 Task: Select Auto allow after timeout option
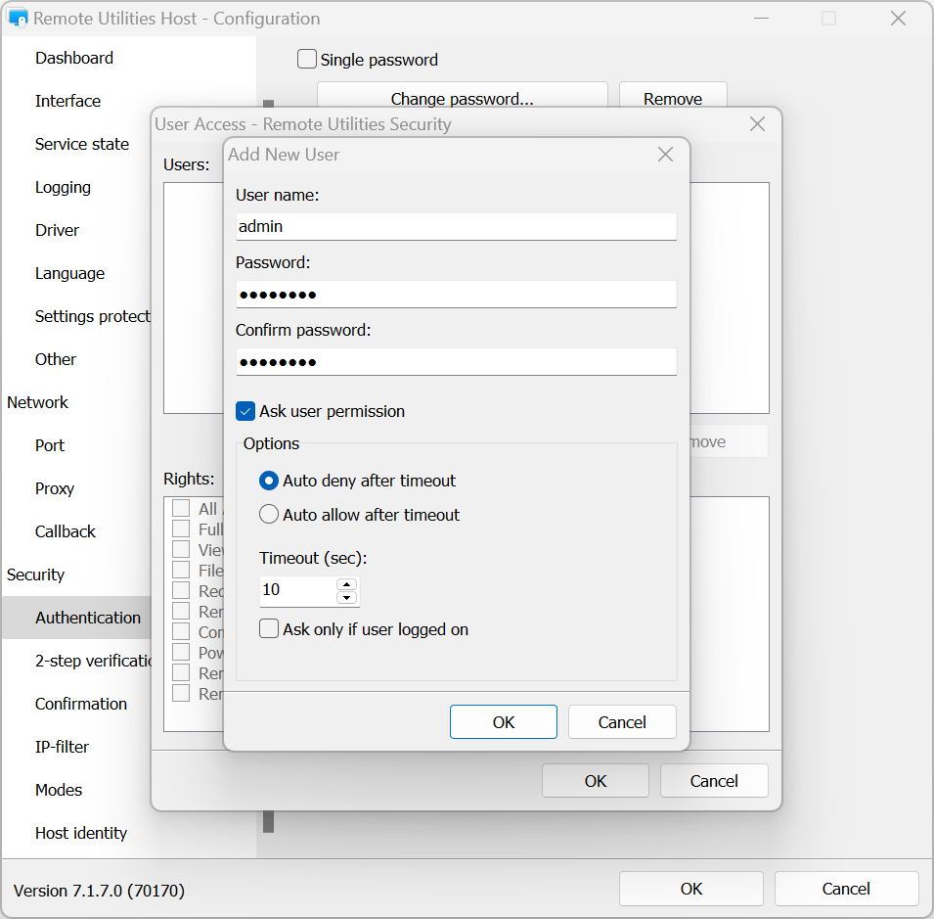pyautogui.click(x=269, y=515)
